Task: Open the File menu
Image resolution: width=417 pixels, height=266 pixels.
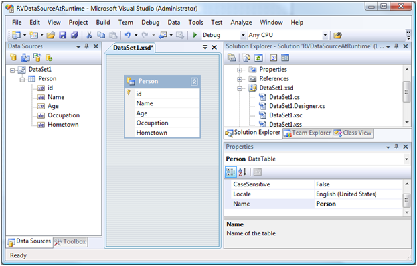Action: pyautogui.click(x=17, y=23)
